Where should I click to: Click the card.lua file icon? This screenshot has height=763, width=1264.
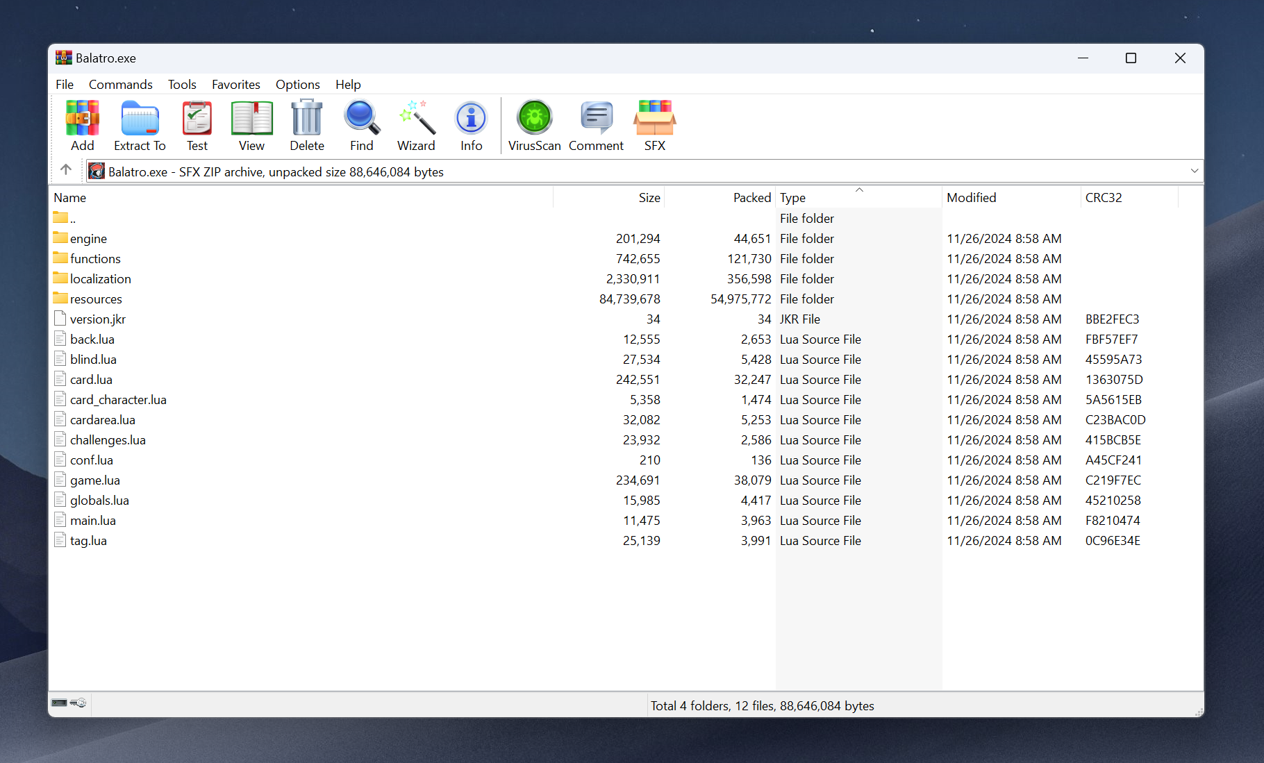click(60, 379)
